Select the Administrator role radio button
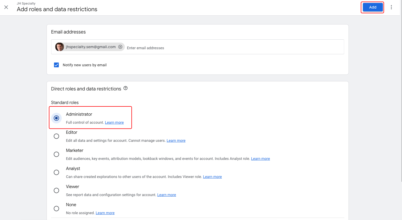 (56, 118)
